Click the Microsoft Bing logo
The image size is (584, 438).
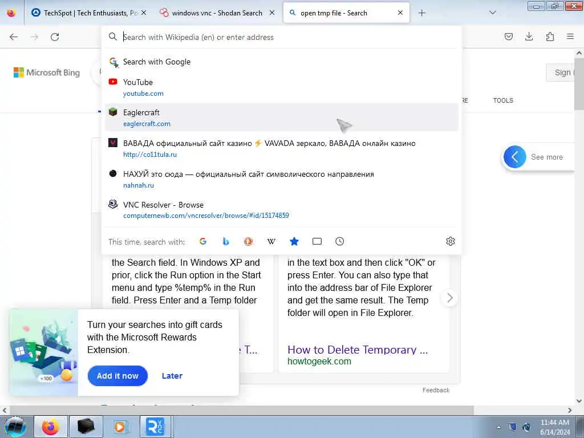[47, 72]
